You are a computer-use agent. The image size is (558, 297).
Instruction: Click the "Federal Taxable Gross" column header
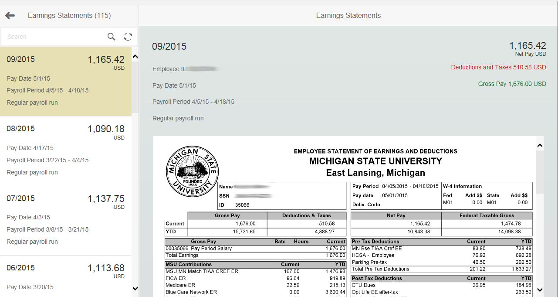487,215
